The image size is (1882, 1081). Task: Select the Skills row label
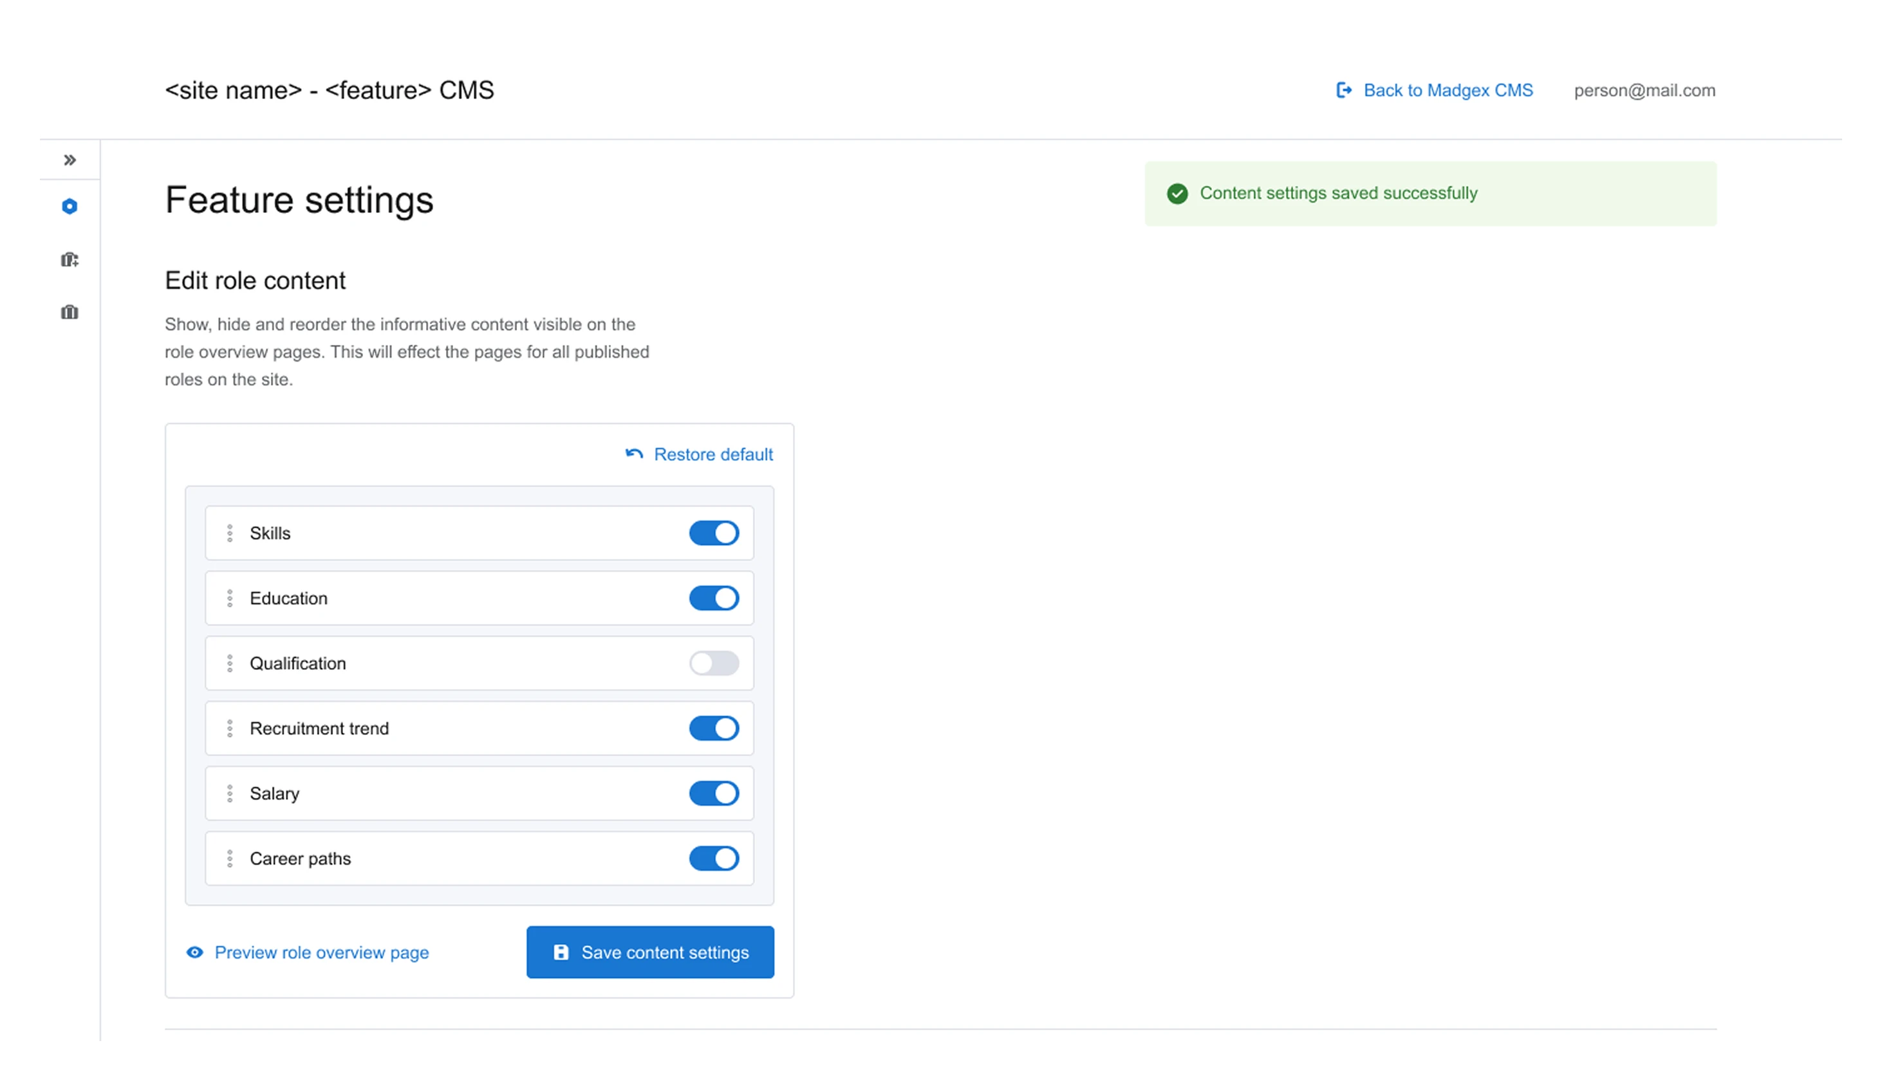(270, 533)
